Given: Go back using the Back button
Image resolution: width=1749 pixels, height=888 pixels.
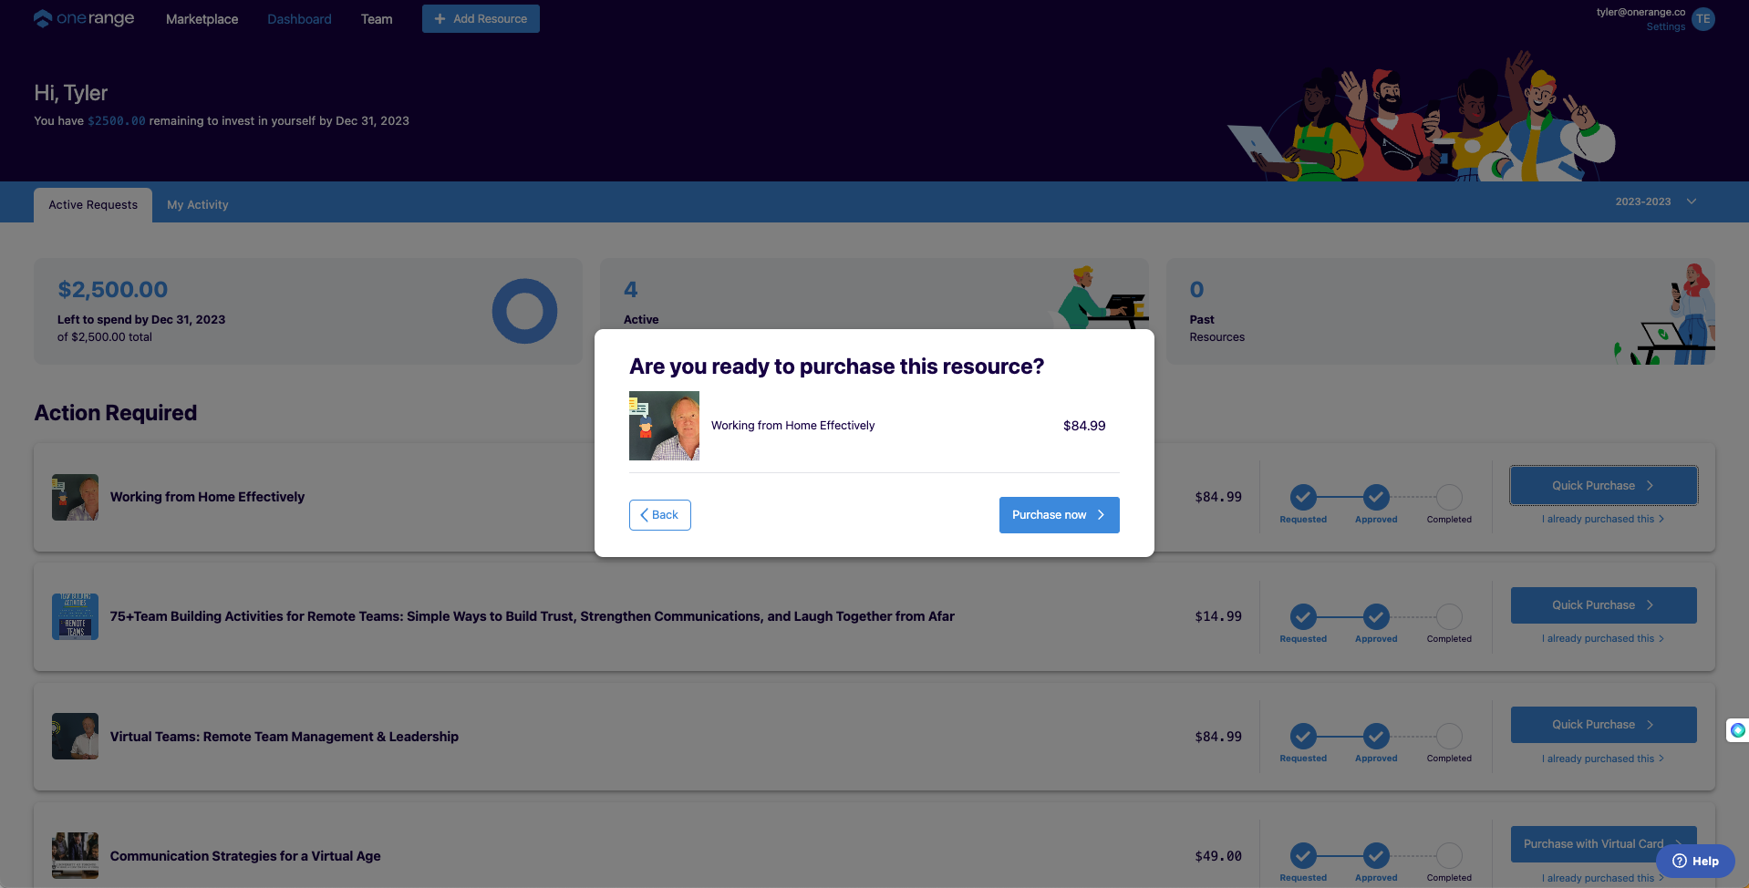Looking at the screenshot, I should click(659, 515).
